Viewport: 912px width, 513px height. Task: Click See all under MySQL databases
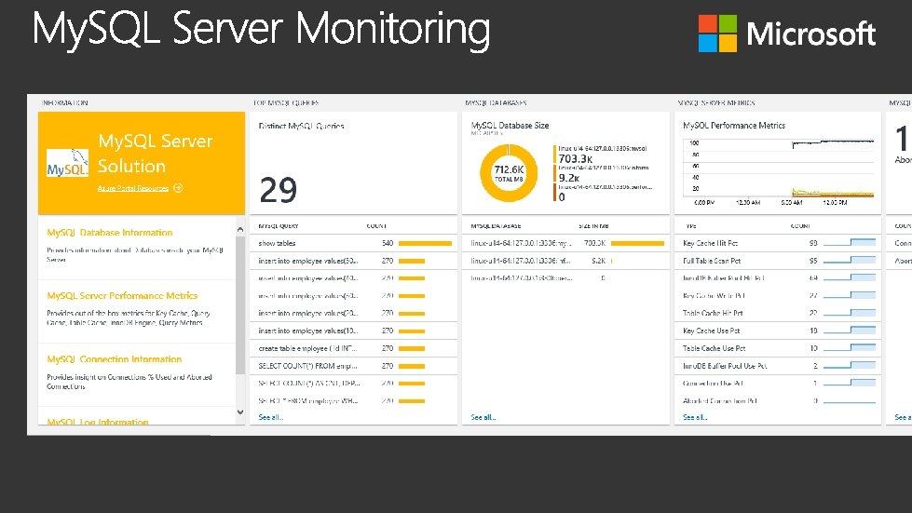(483, 417)
